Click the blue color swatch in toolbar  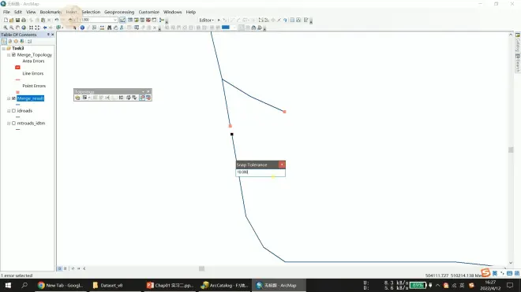click(226, 28)
